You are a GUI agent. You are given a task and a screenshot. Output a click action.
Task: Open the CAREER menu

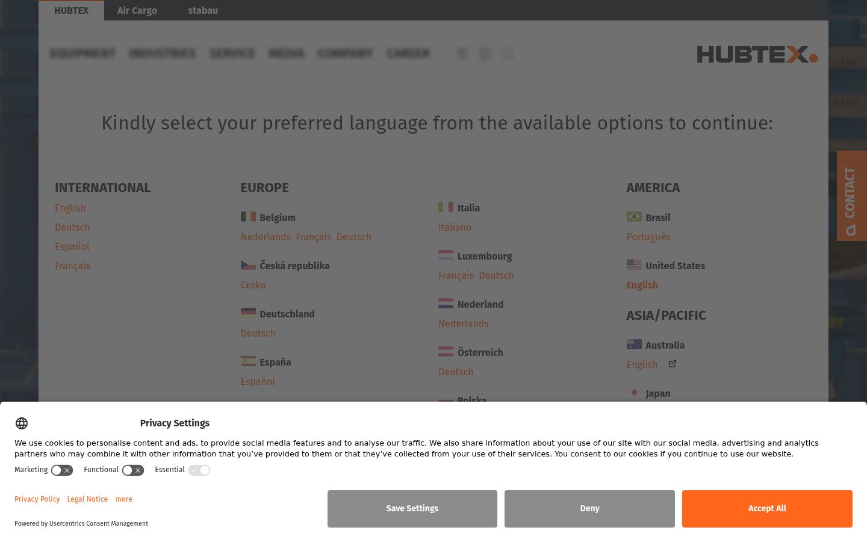coord(408,54)
